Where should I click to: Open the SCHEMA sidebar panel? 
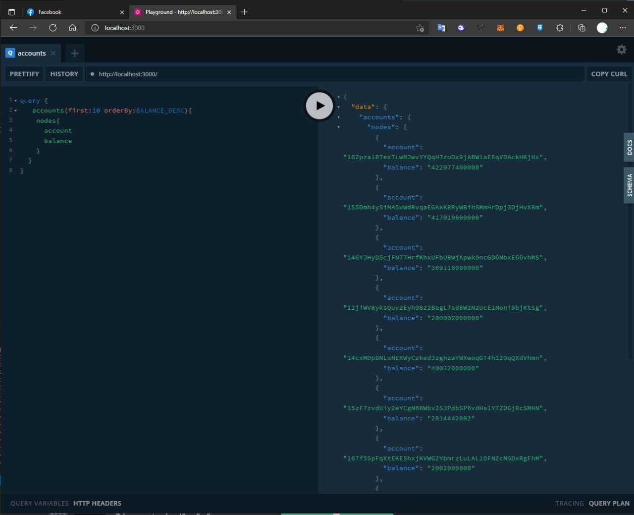[629, 185]
